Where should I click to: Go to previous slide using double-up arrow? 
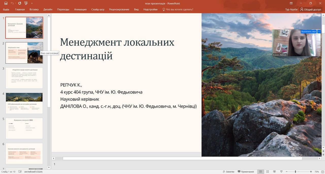pyautogui.click(x=323, y=151)
